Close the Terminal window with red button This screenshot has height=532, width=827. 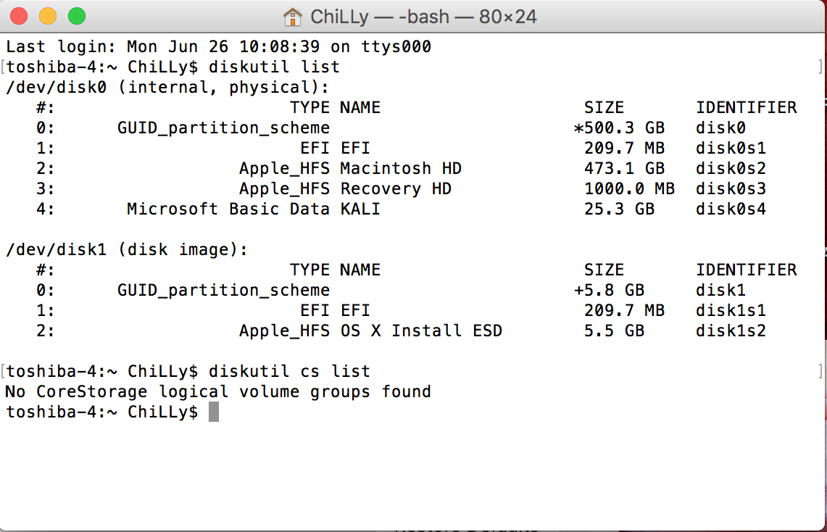pyautogui.click(x=19, y=17)
